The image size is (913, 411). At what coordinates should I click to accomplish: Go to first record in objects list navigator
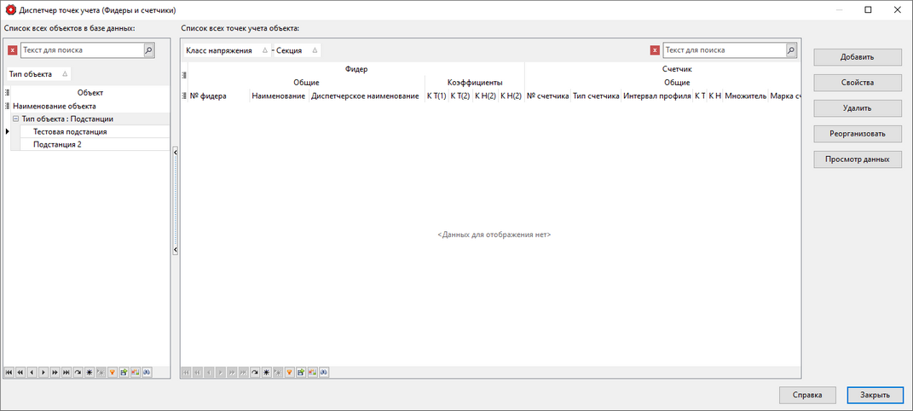(9, 372)
